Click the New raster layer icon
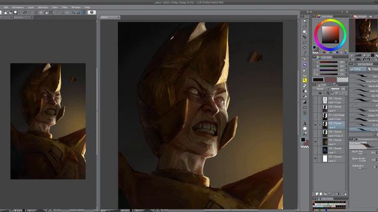The image size is (378, 212). [x=317, y=194]
